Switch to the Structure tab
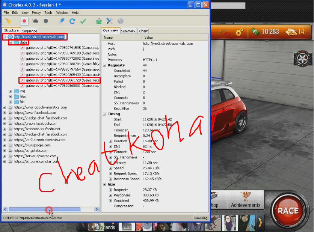Image resolution: width=314 pixels, height=232 pixels. 11,30
